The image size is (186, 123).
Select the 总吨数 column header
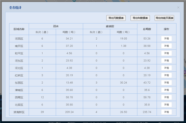[147, 29]
